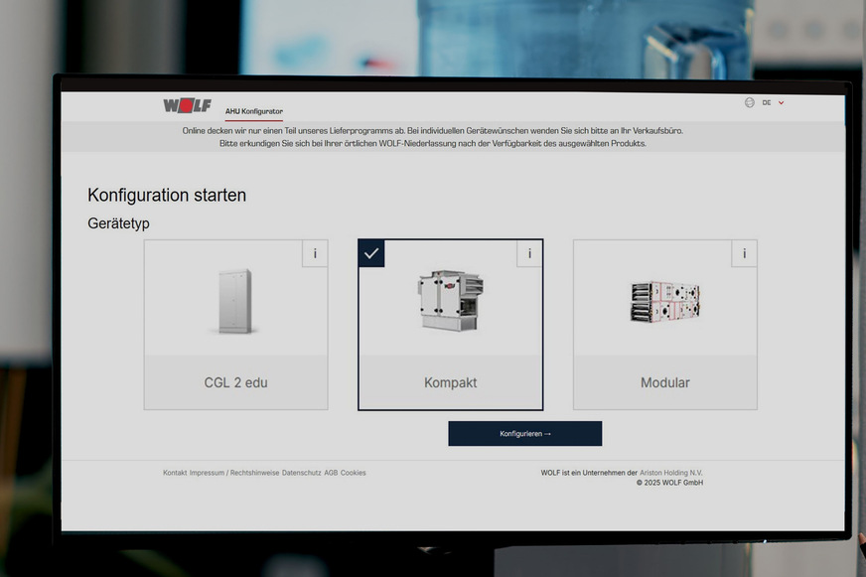Image resolution: width=866 pixels, height=577 pixels.
Task: Expand the language dropdown arrow
Action: click(782, 103)
